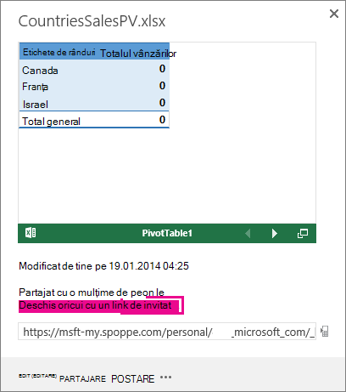Open the mobile device link icon beside URL
The image size is (346, 392).
[325, 331]
